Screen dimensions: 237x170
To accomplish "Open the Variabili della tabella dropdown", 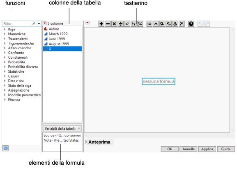I will 62,129.
